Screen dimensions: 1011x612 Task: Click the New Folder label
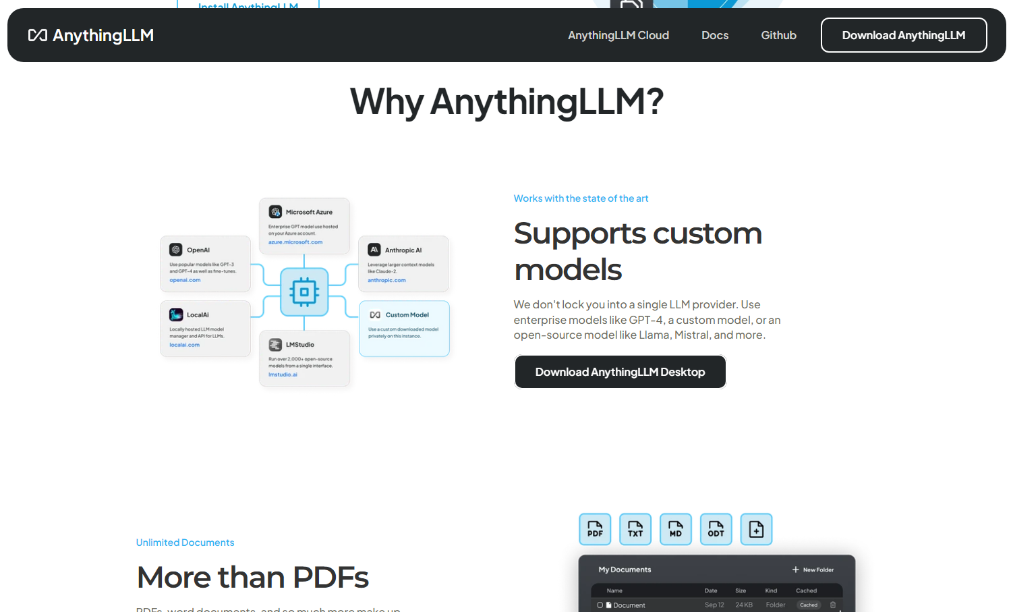[818, 569]
